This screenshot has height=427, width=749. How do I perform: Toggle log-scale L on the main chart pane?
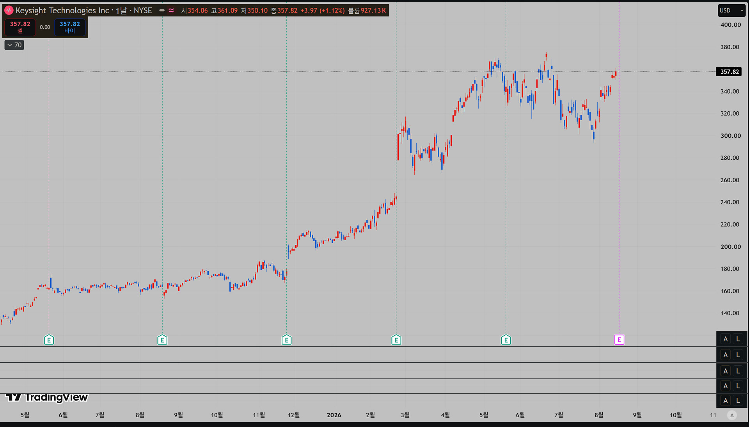[x=738, y=339]
